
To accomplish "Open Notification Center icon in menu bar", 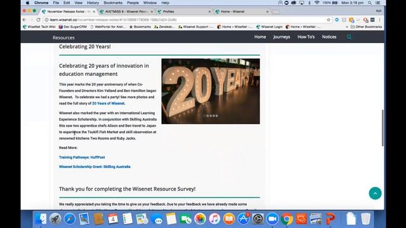I will 378,3.
